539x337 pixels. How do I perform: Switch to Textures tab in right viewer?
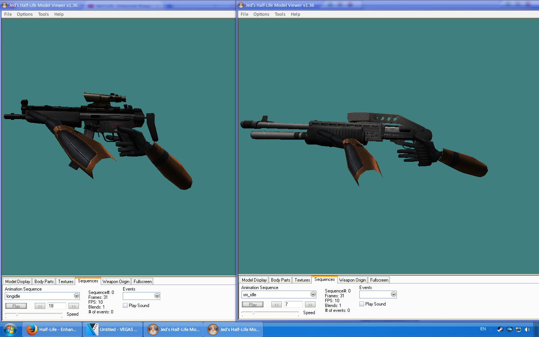pos(302,280)
